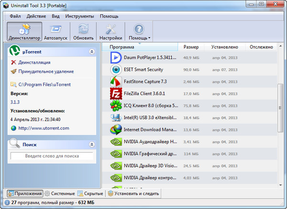The image size is (287, 209).
Task: Collapse the Поиск search panel
Action: (92, 144)
